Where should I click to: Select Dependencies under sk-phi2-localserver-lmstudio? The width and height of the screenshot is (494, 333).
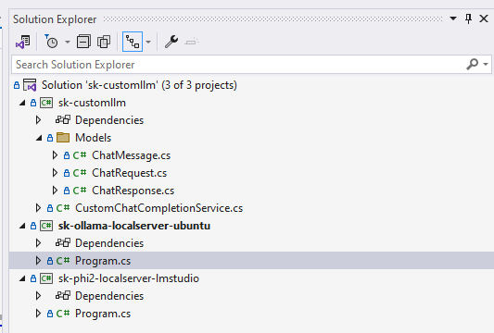[x=109, y=296]
